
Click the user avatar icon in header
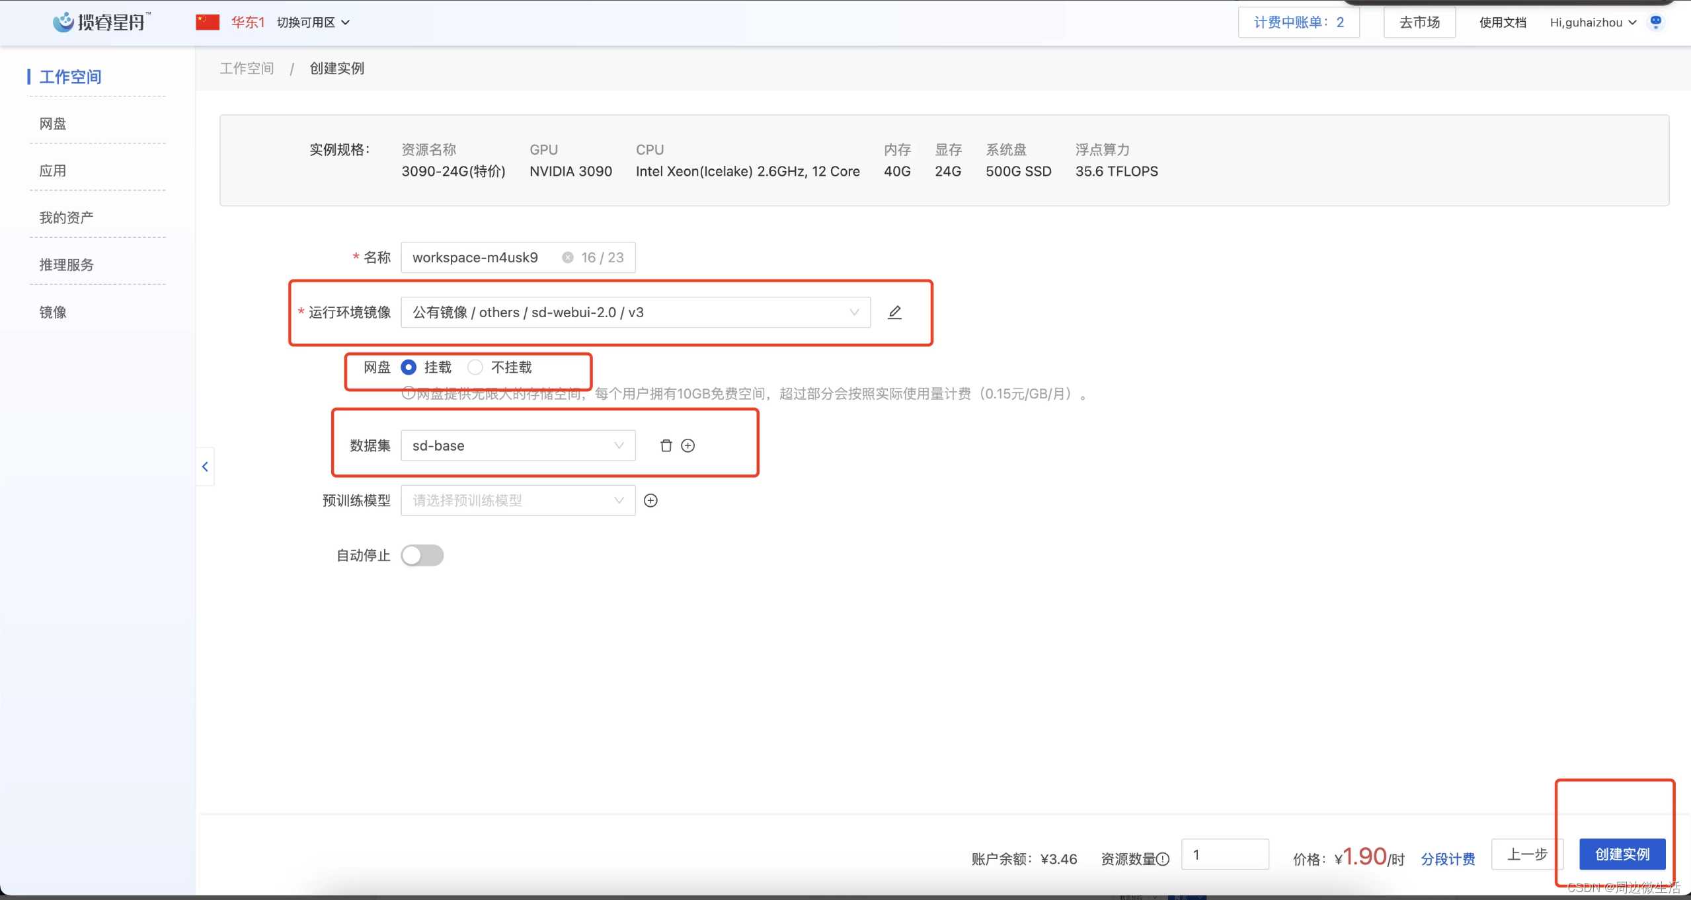point(1655,22)
